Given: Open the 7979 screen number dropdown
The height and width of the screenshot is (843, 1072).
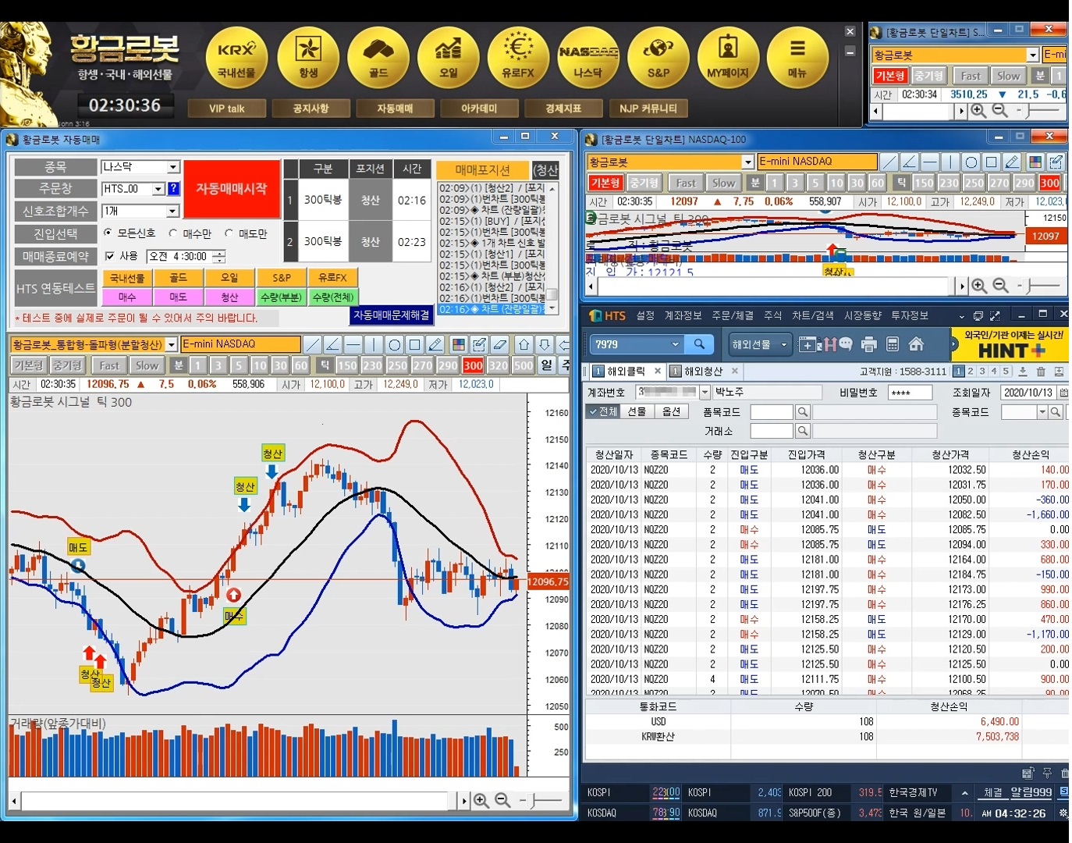Looking at the screenshot, I should click(675, 344).
